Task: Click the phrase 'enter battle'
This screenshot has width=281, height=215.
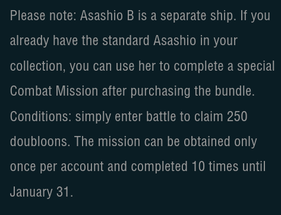Action: pyautogui.click(x=145, y=116)
